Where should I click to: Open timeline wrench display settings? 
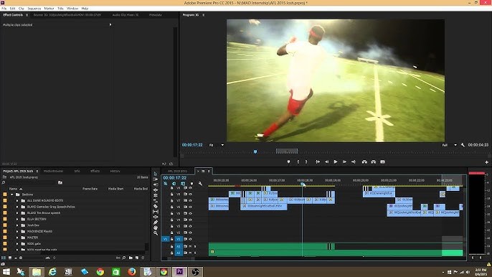(x=200, y=184)
